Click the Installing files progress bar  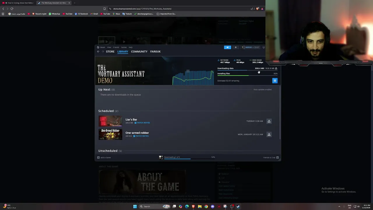(247, 76)
